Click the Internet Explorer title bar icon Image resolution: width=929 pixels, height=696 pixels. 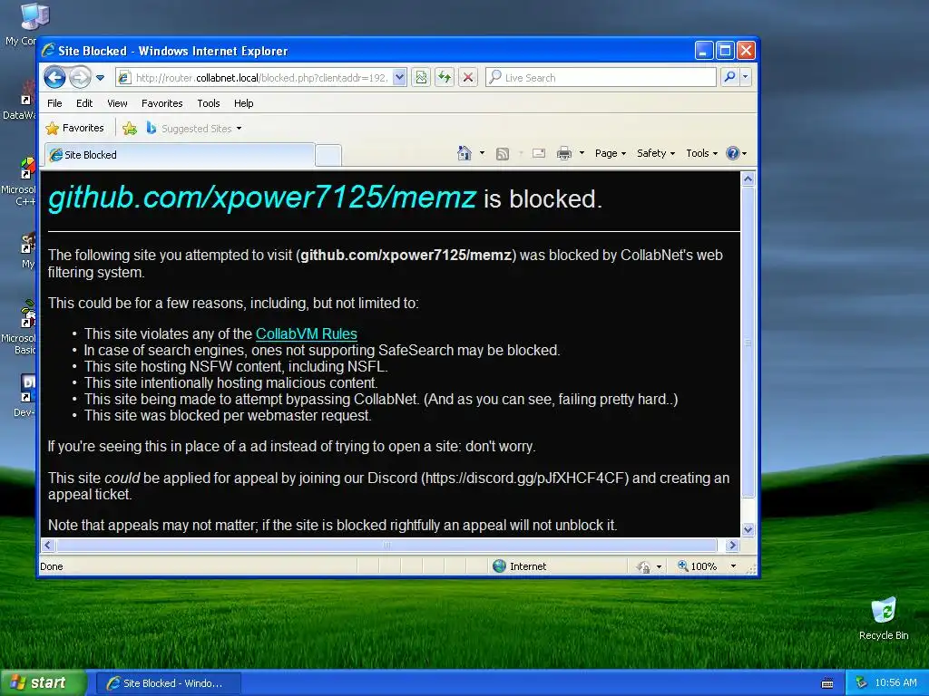pos(48,51)
